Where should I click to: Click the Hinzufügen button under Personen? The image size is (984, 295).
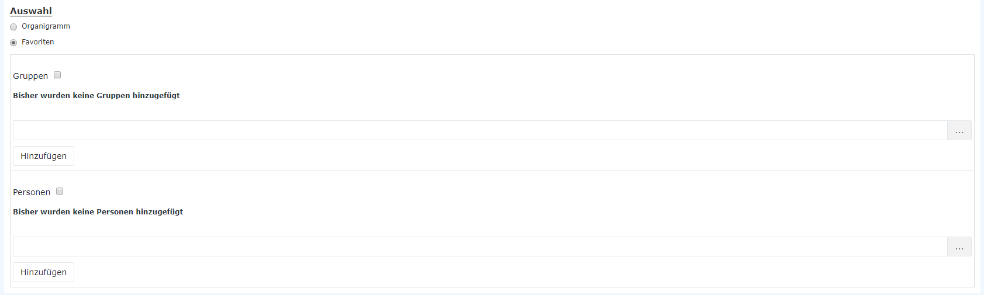pos(43,272)
